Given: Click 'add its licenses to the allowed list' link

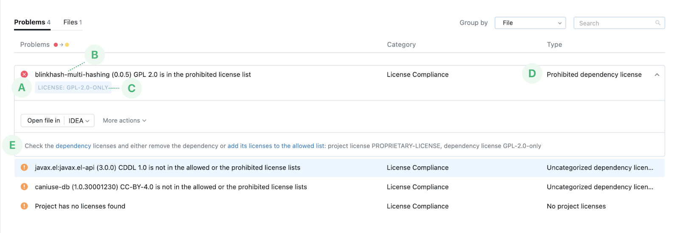Looking at the screenshot, I should click(x=276, y=146).
